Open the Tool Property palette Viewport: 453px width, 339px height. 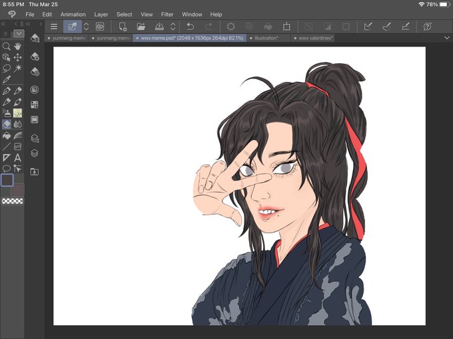35,56
